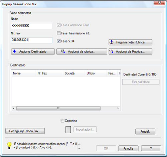Screen dimensions: 167x157
Task: Click the horizontal scrollbar thumb in list
Action: (x=58, y=108)
